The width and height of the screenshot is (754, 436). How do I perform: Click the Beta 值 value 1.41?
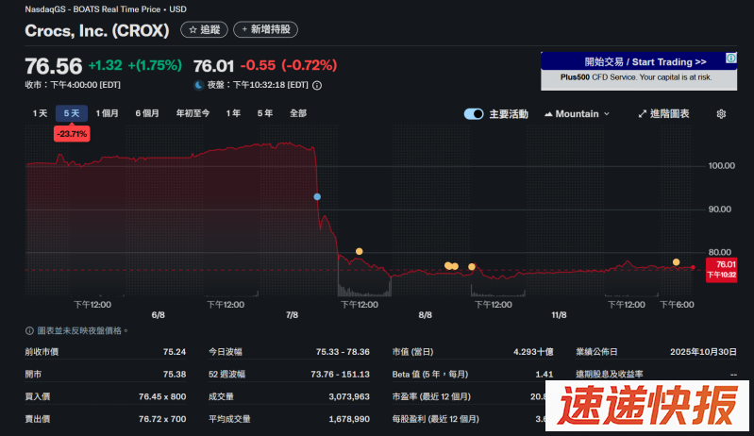click(545, 374)
